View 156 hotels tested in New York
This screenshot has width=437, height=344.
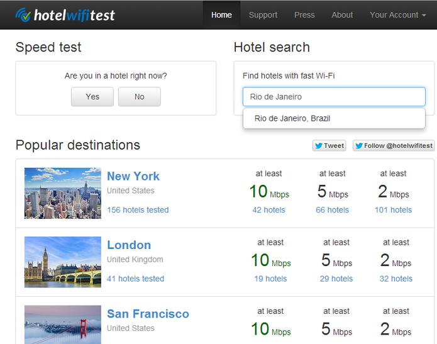click(x=138, y=209)
